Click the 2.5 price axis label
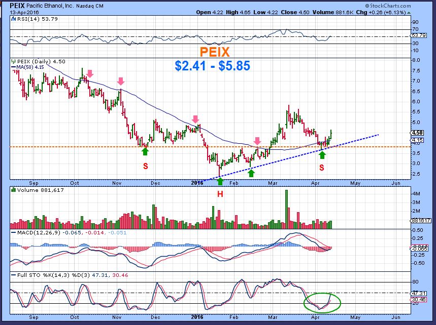 click(416, 174)
